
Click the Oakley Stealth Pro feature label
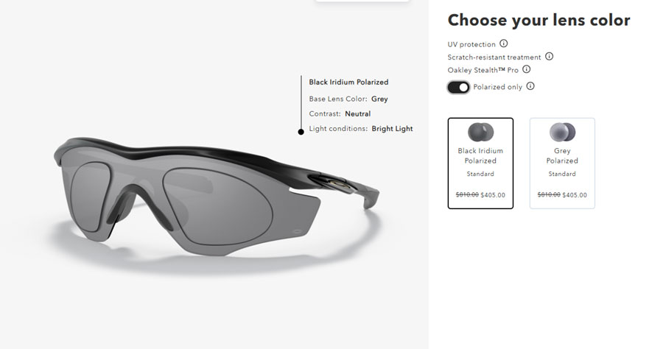(483, 70)
